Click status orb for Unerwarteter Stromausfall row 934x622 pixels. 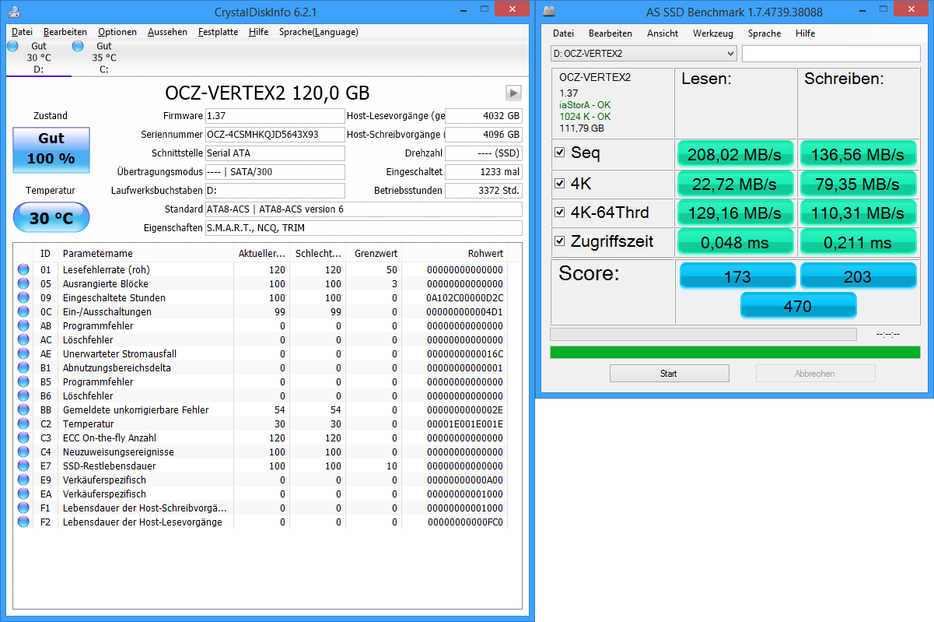pos(23,354)
